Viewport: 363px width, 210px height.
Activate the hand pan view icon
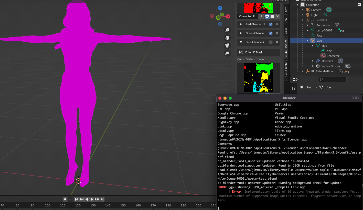point(227,38)
